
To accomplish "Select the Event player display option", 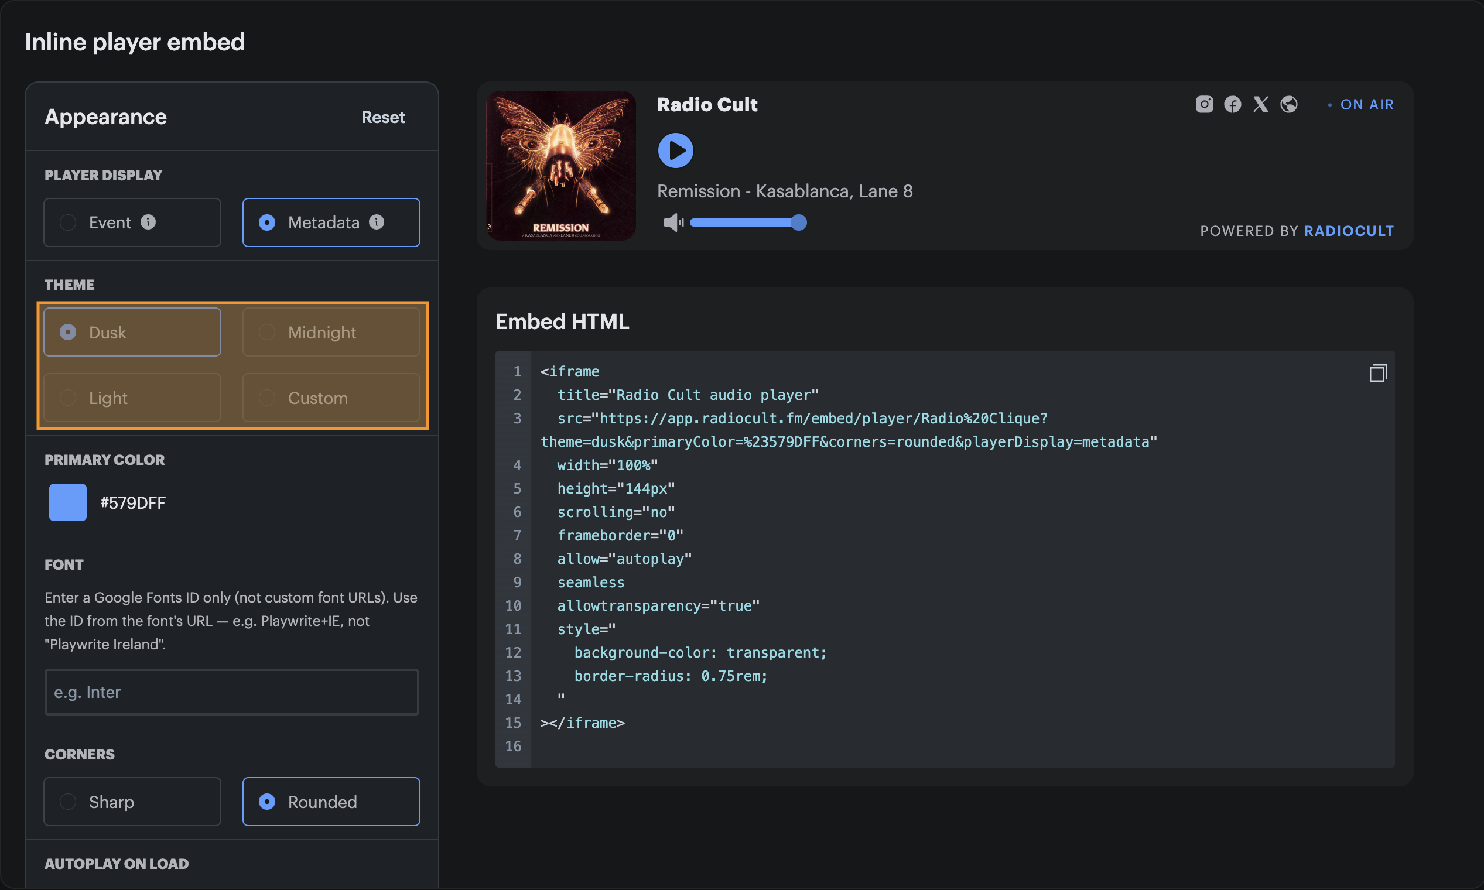I will point(132,222).
